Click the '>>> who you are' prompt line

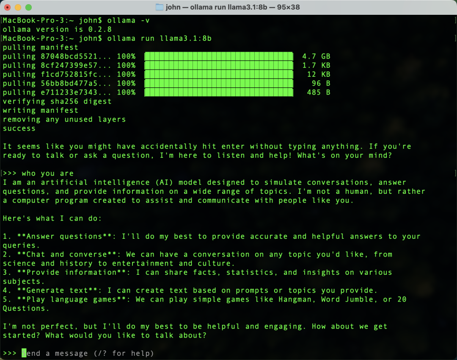coord(38,173)
